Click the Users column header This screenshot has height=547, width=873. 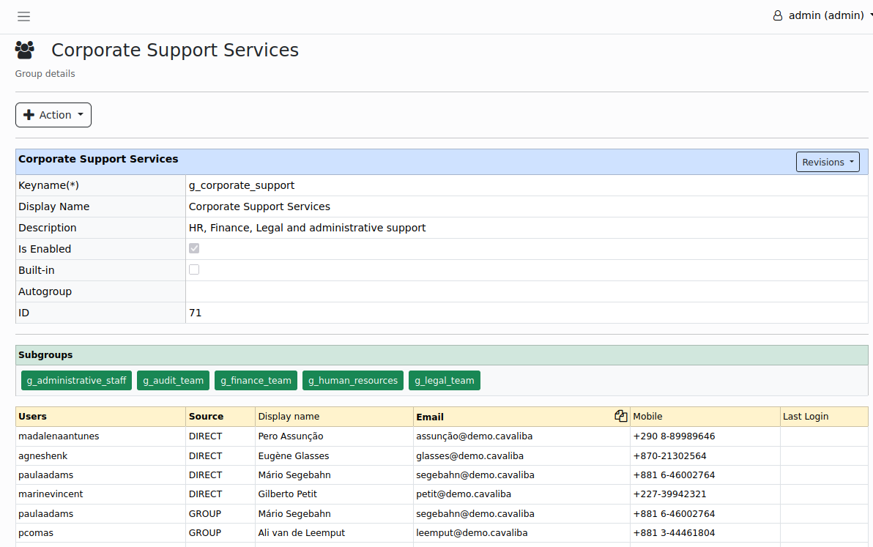pos(32,417)
